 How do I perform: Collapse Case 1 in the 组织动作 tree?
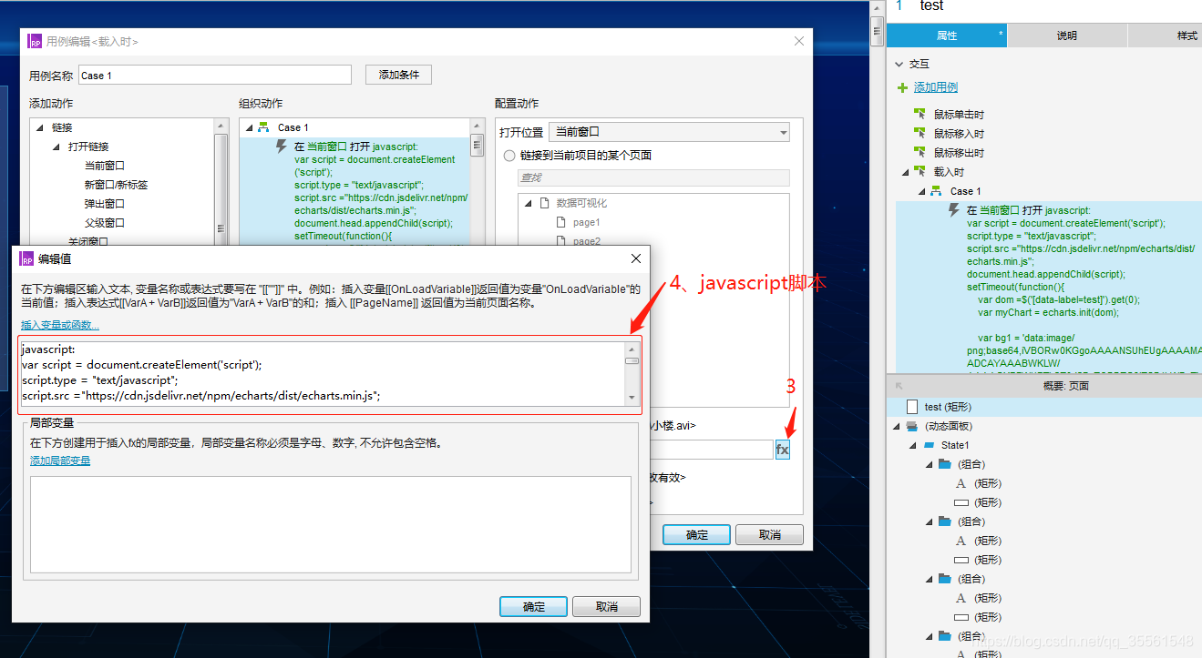click(x=250, y=127)
